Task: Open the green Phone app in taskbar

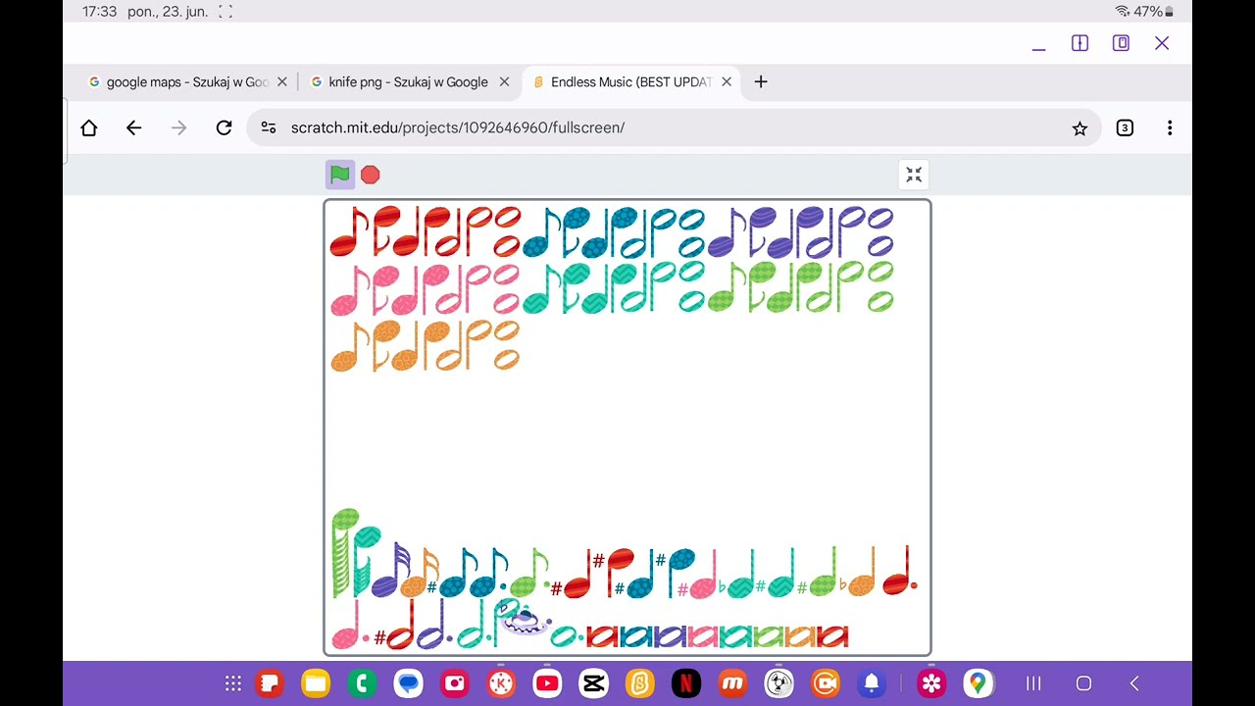Action: pyautogui.click(x=362, y=683)
